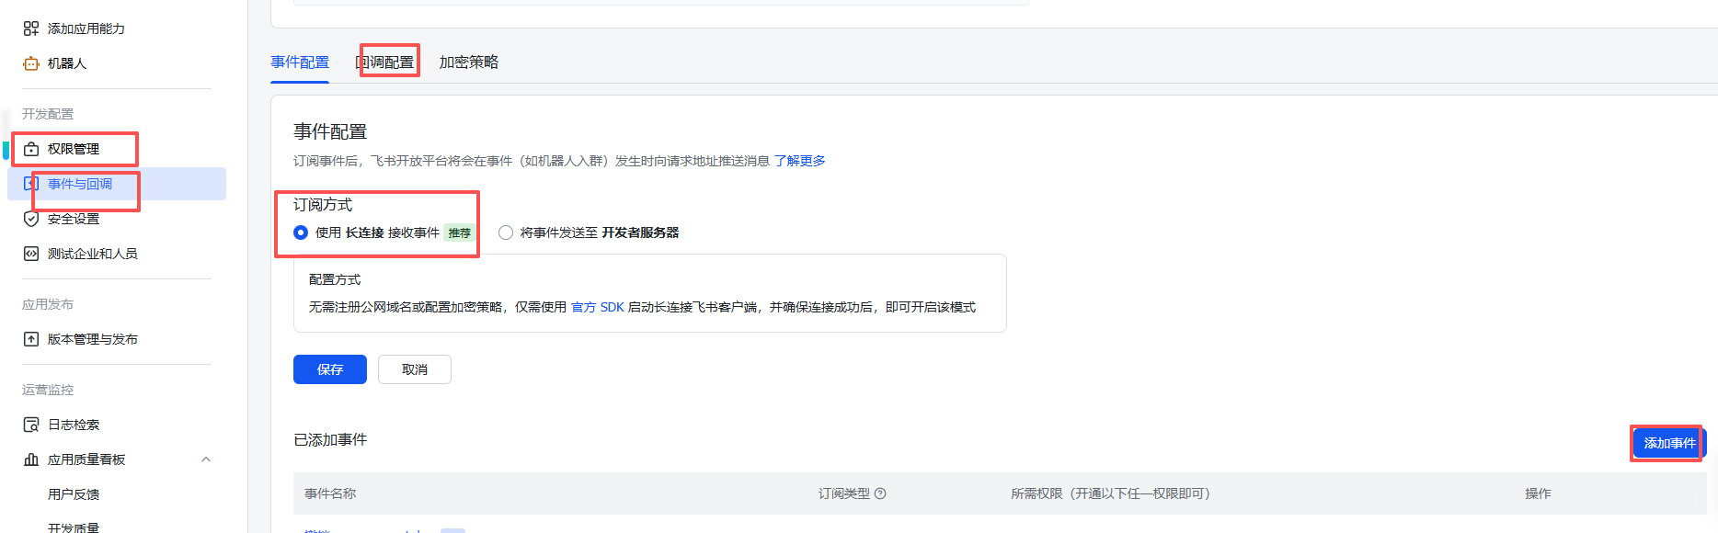Click the 操作 column header
Viewport: 1718px width, 533px height.
tap(1538, 493)
